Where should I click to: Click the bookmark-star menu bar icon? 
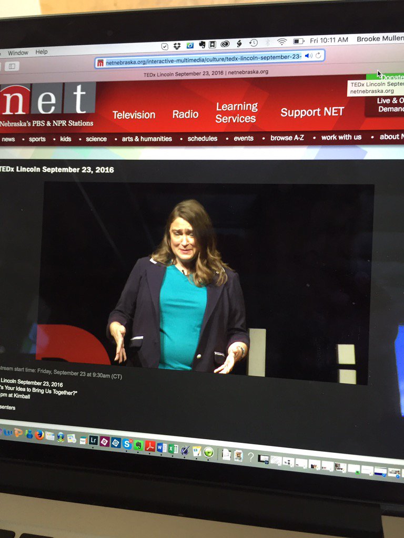[x=213, y=44]
